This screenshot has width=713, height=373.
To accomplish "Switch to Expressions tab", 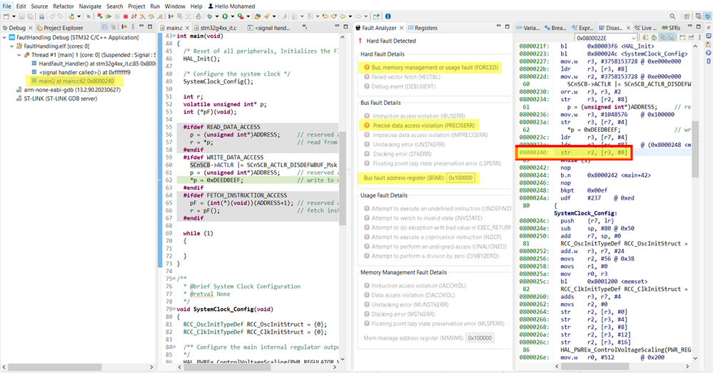I will coord(582,28).
